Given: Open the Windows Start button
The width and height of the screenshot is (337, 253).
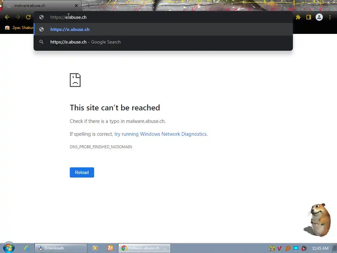Looking at the screenshot, I should [x=9, y=248].
